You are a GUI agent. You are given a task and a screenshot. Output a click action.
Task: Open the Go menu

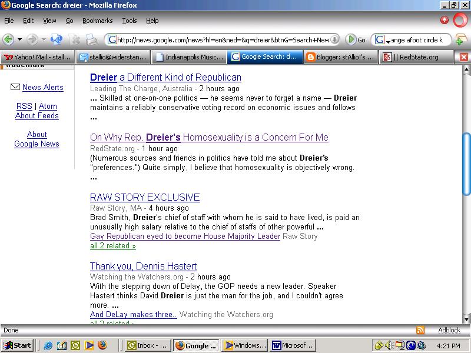click(69, 21)
